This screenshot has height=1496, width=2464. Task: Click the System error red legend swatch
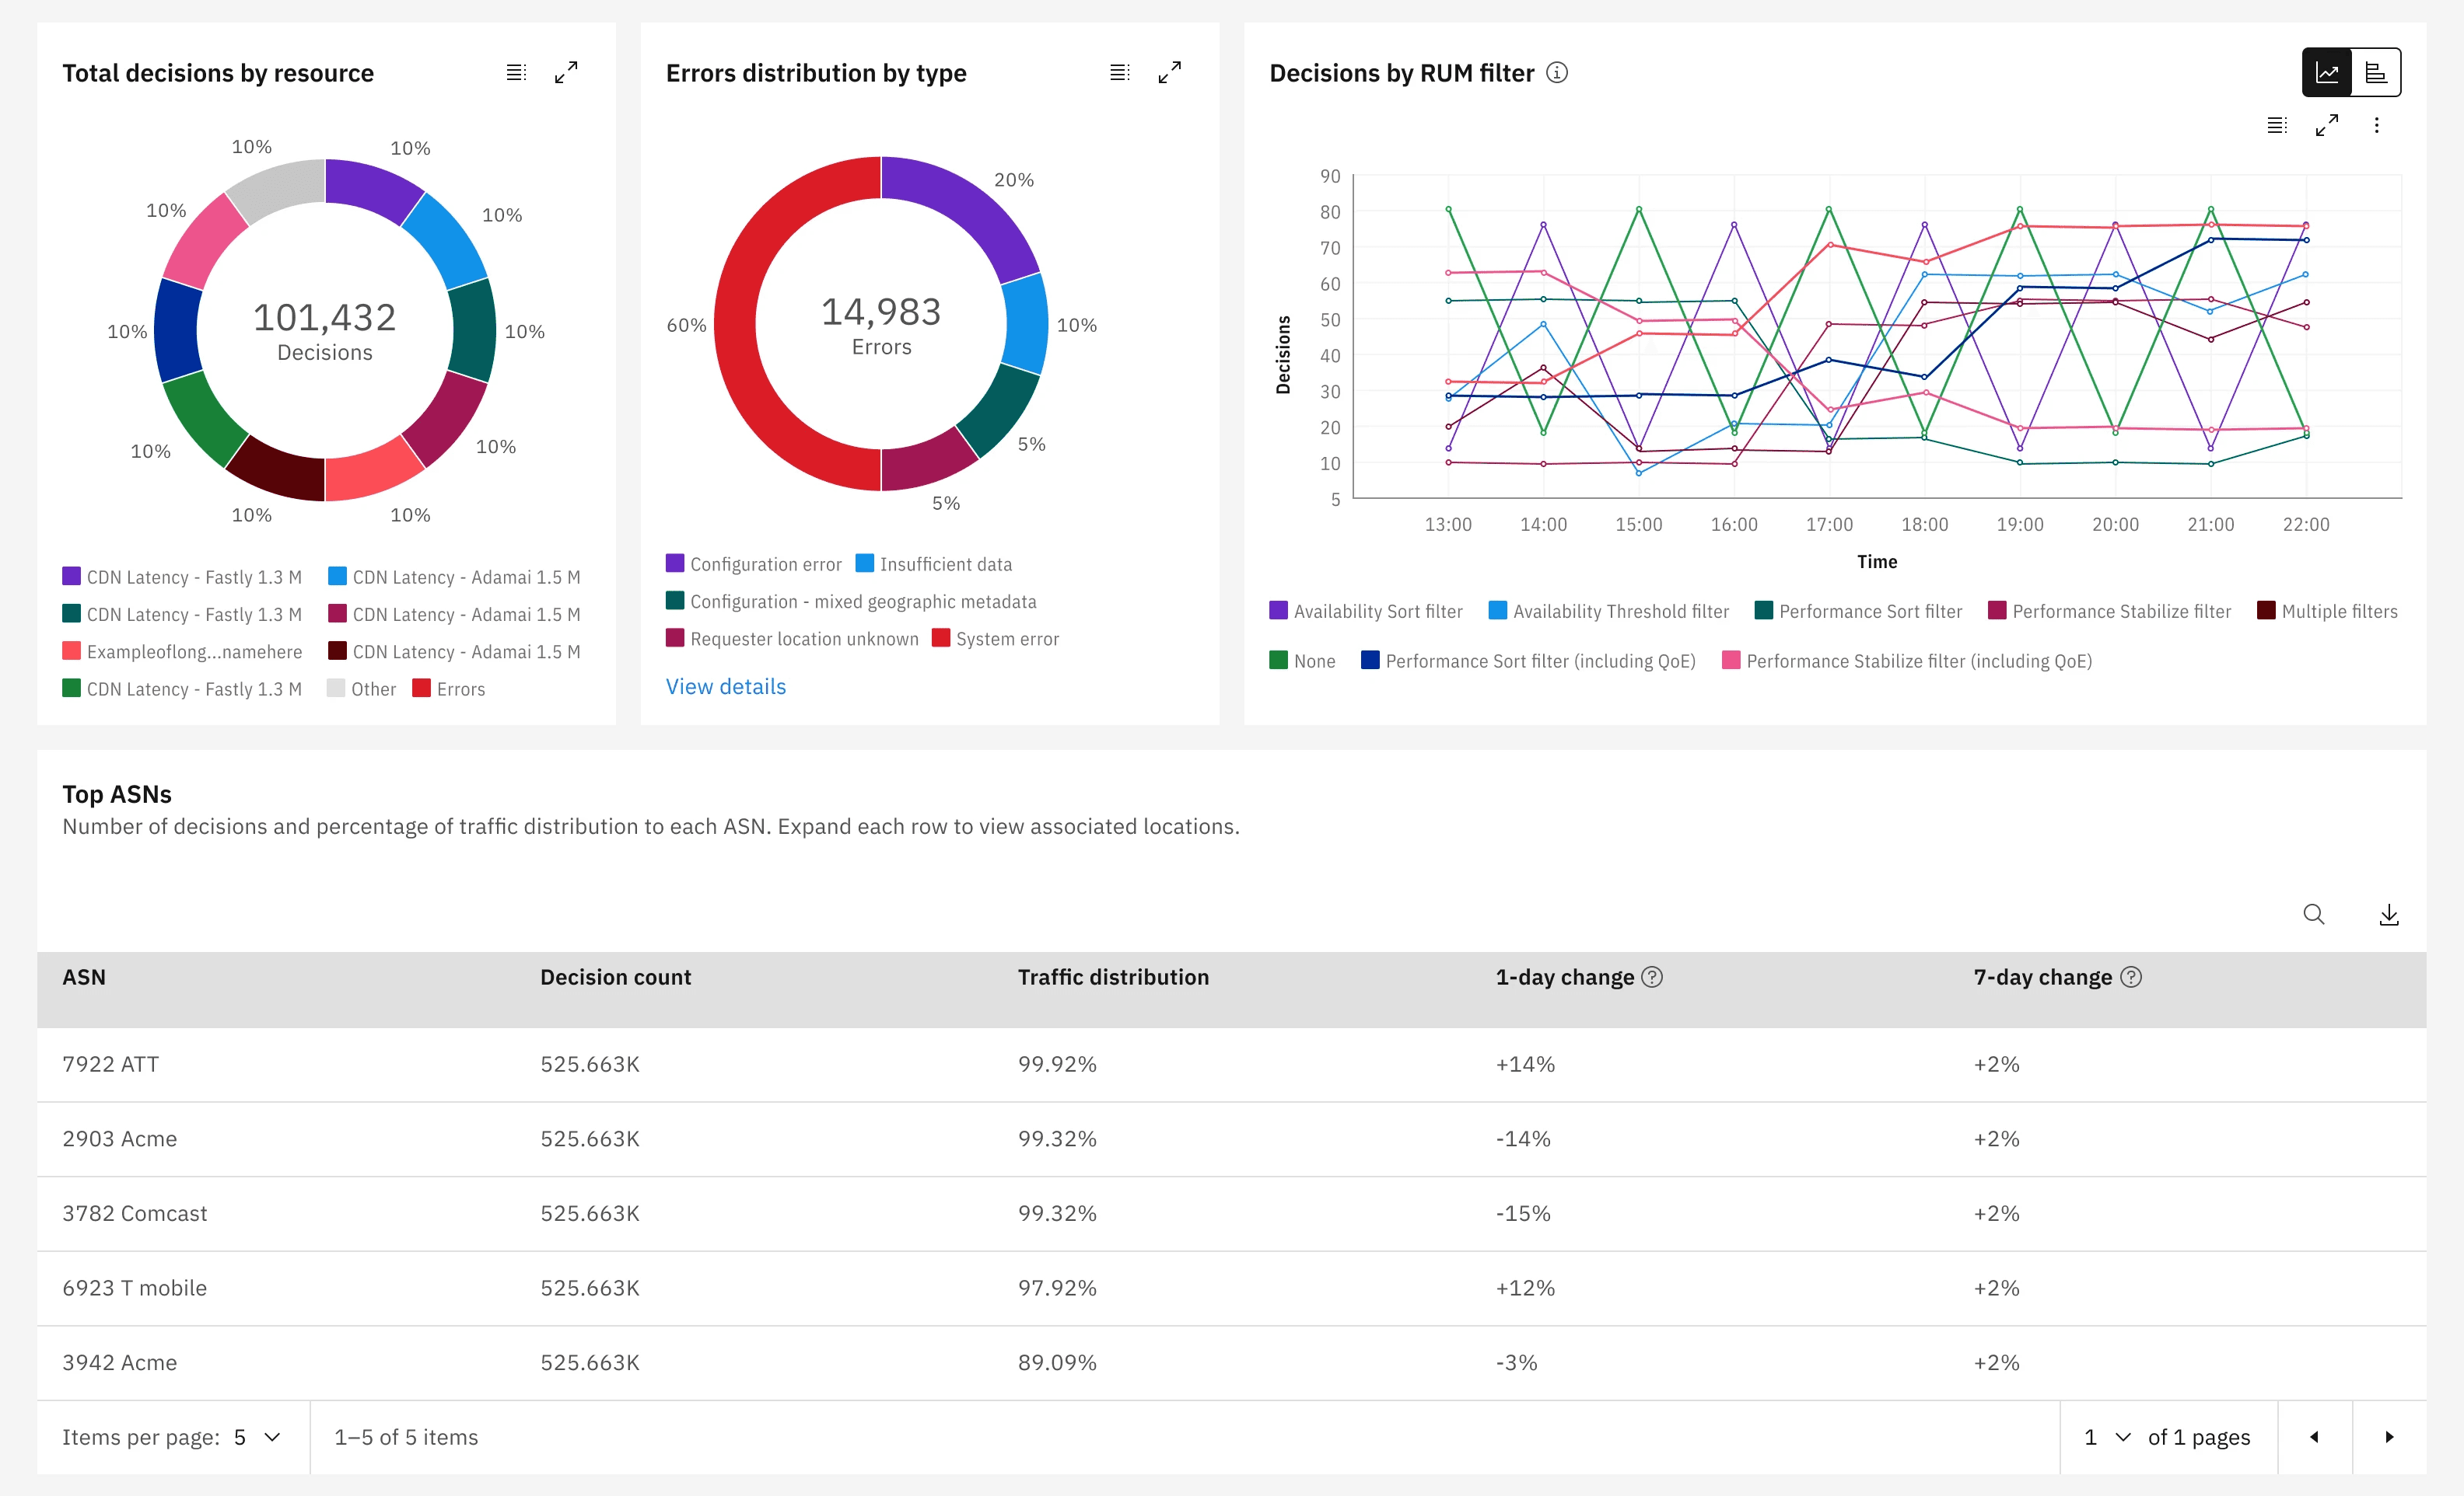[940, 639]
